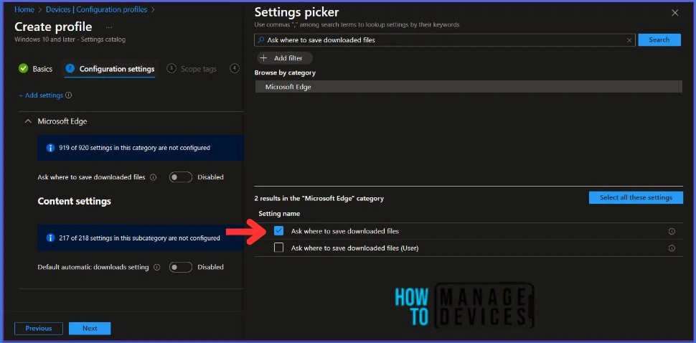Click Add filter
This screenshot has width=696, height=343.
[x=285, y=58]
